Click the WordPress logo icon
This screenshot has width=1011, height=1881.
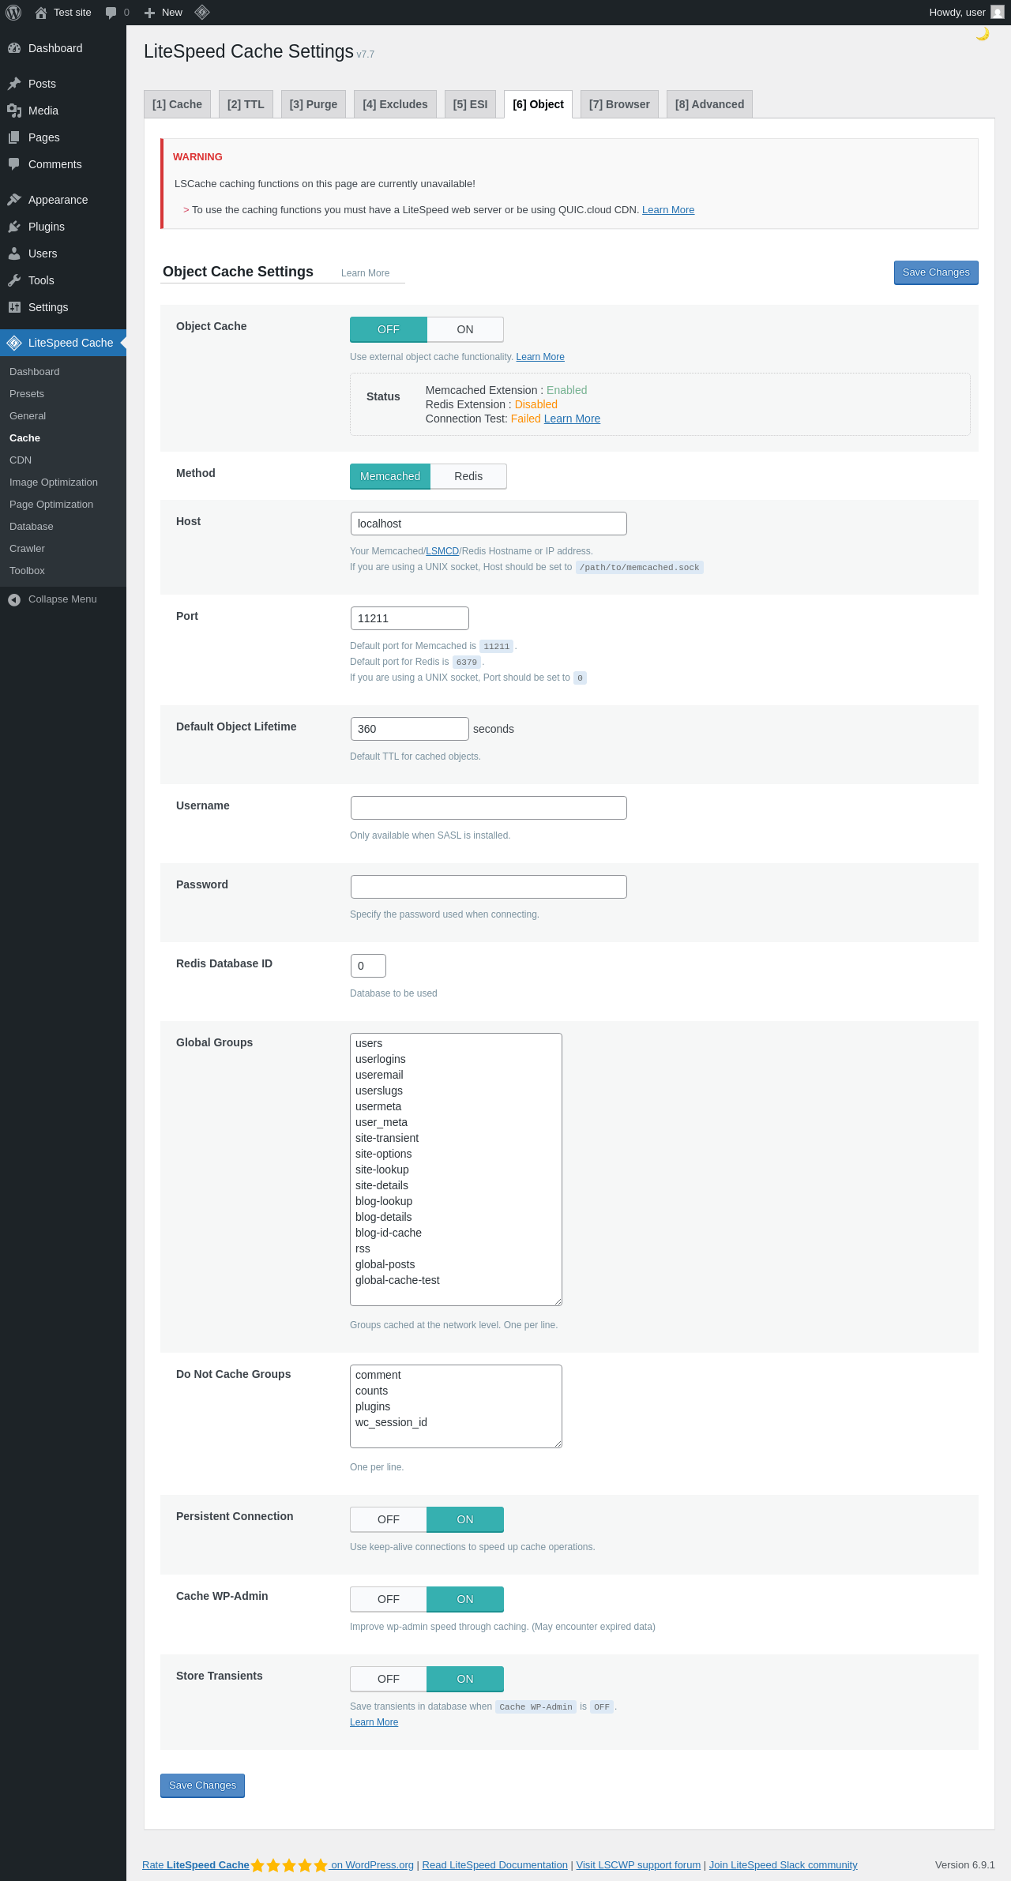coord(13,13)
